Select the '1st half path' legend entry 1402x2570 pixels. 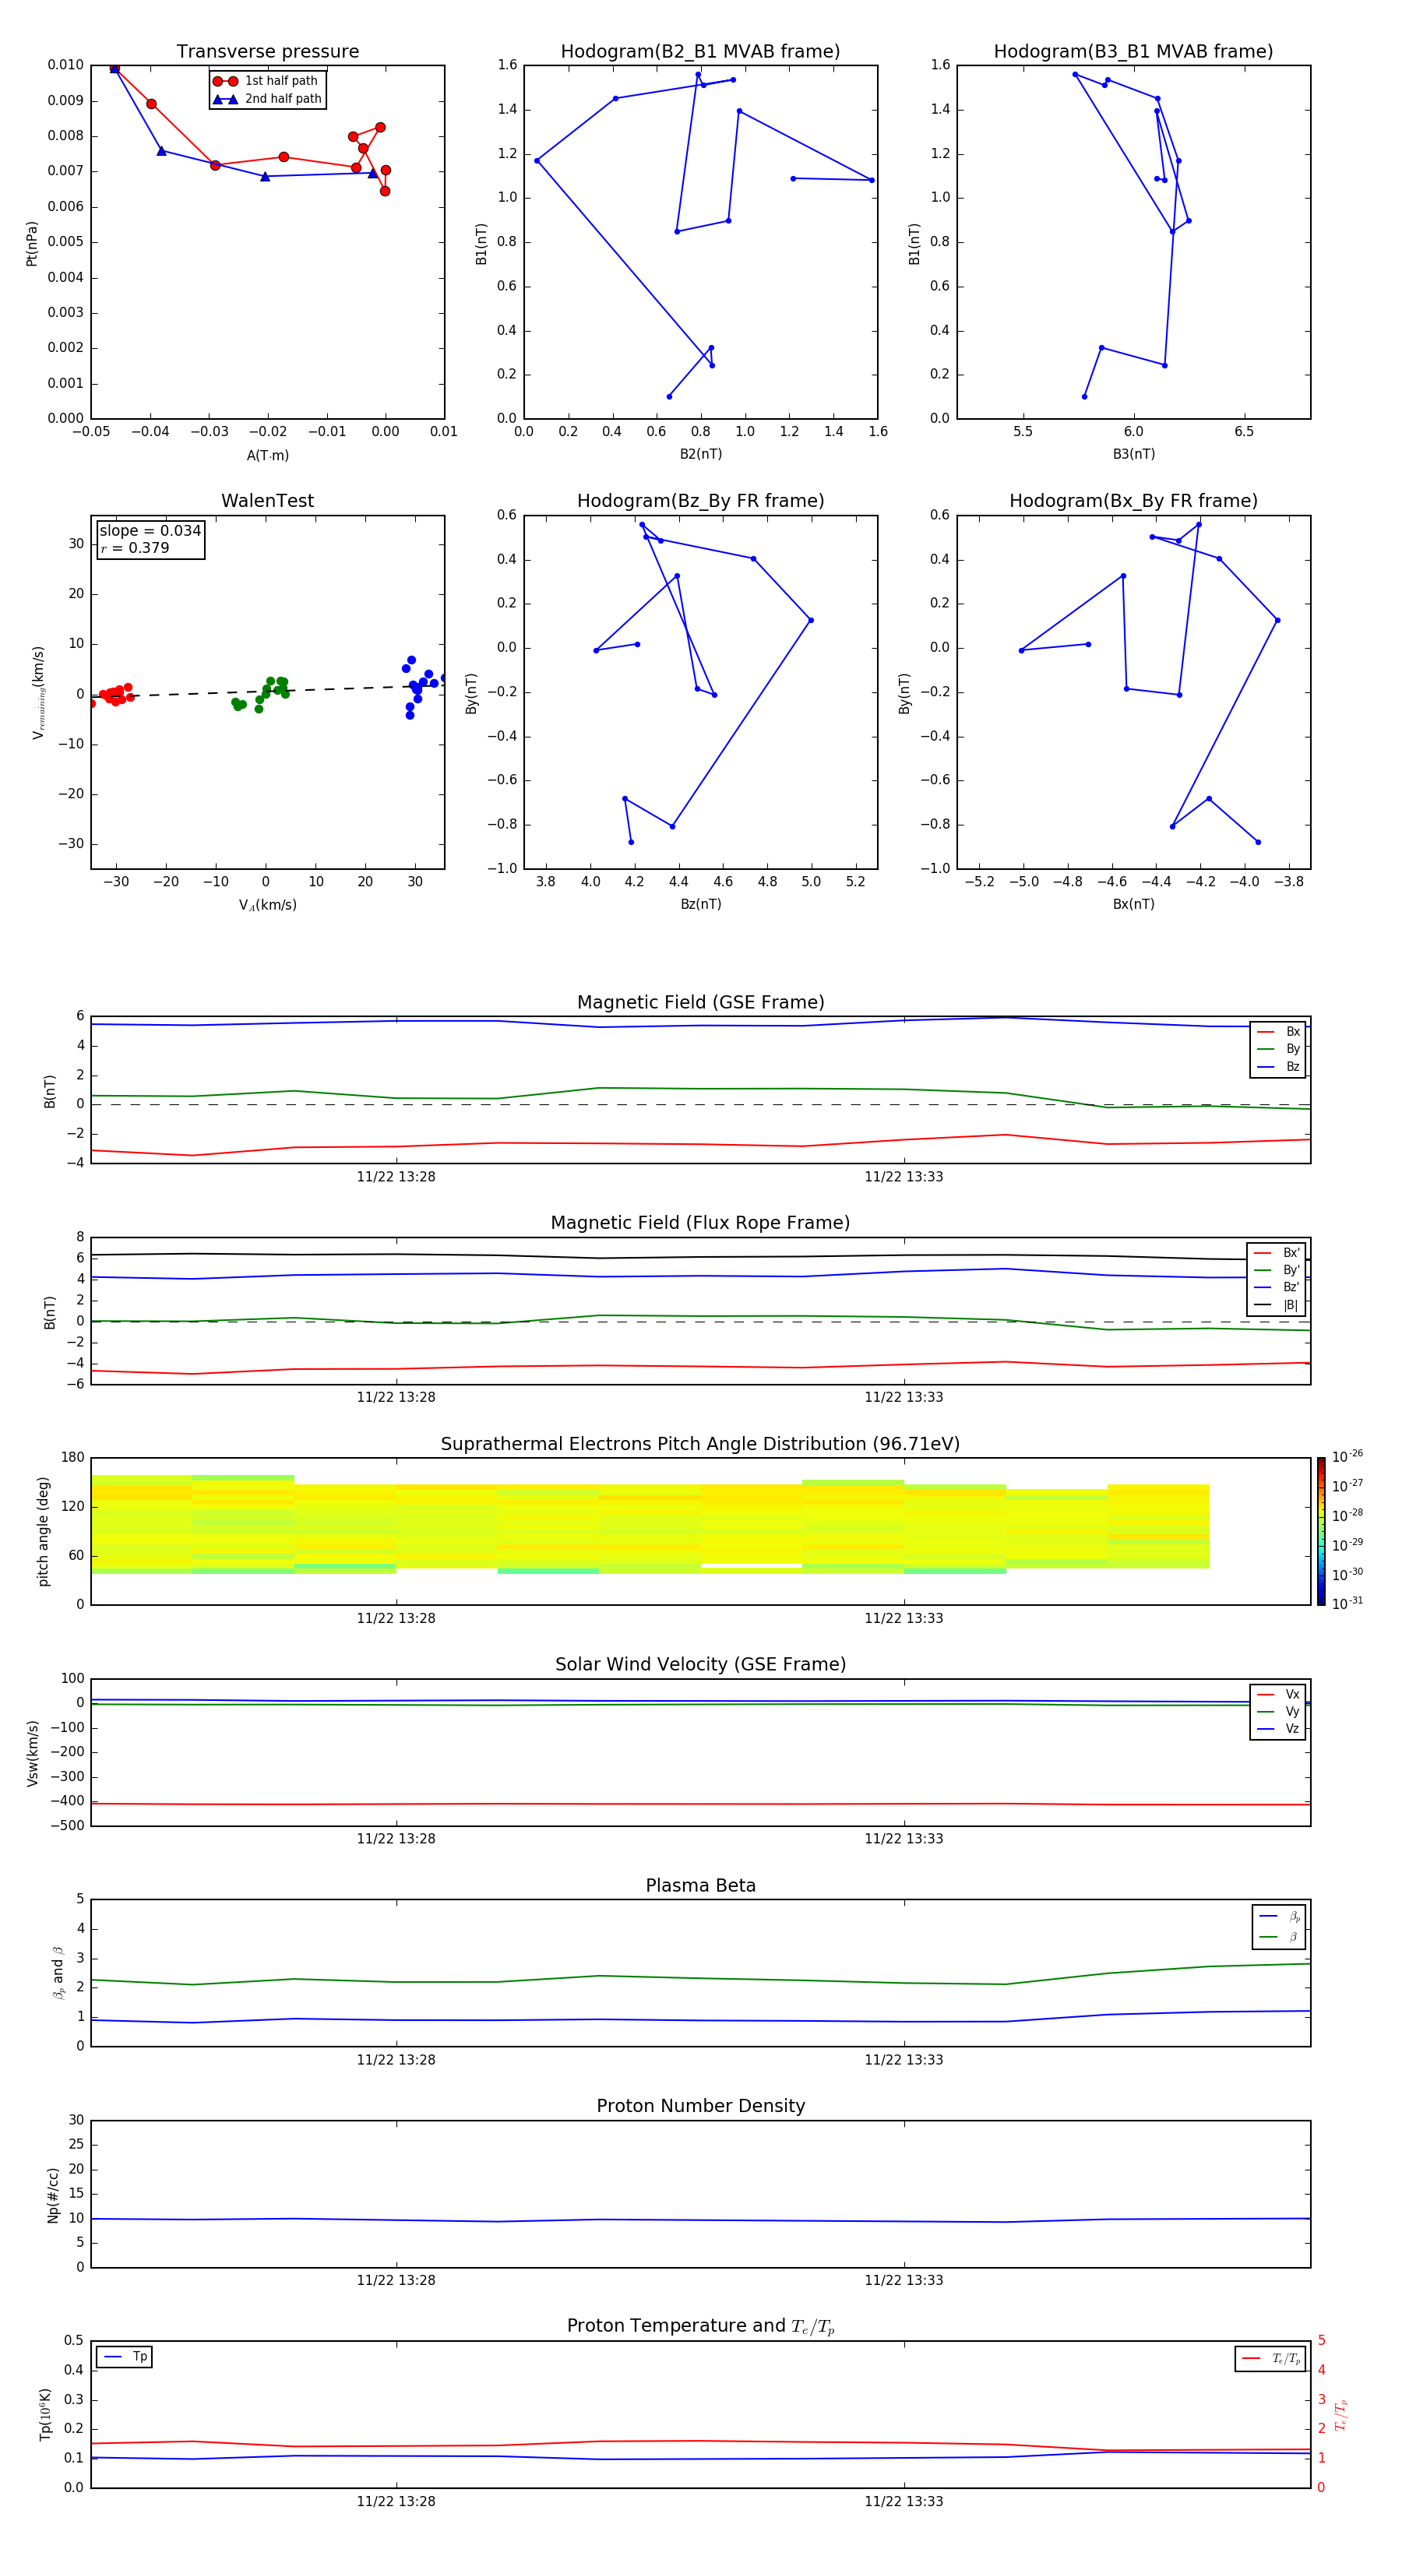click(x=267, y=81)
